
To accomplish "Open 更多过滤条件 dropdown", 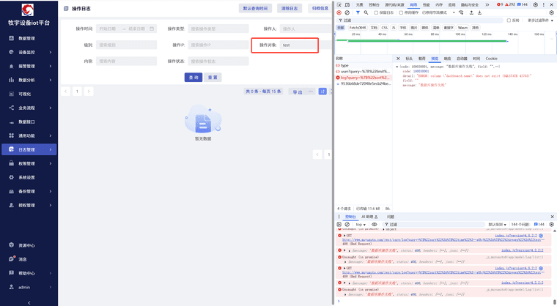I will tap(540, 20).
